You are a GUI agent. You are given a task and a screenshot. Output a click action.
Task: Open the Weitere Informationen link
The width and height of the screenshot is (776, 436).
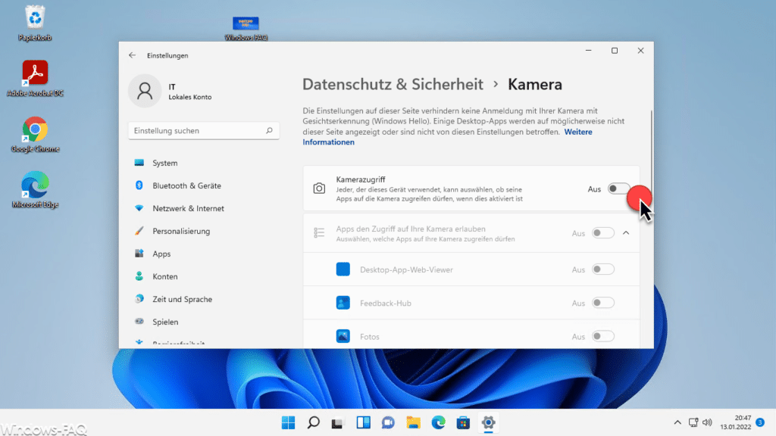tap(447, 137)
